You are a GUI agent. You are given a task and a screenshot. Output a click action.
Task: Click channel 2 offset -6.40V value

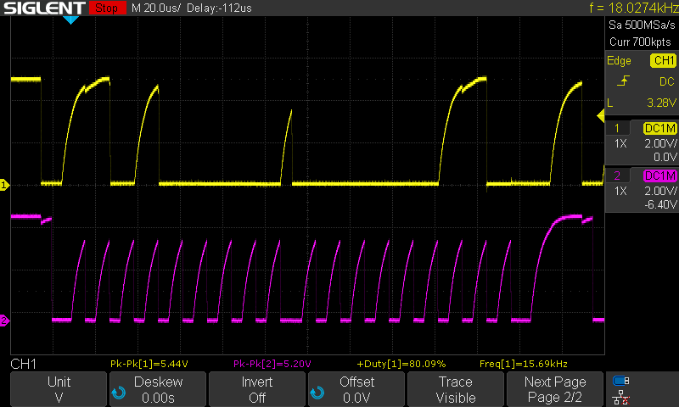point(660,204)
